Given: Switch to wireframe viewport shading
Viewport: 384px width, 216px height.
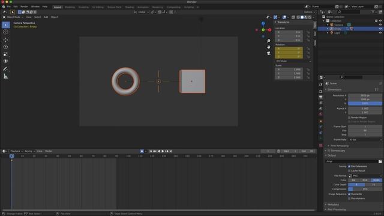Looking at the screenshot, I should click(298, 17).
